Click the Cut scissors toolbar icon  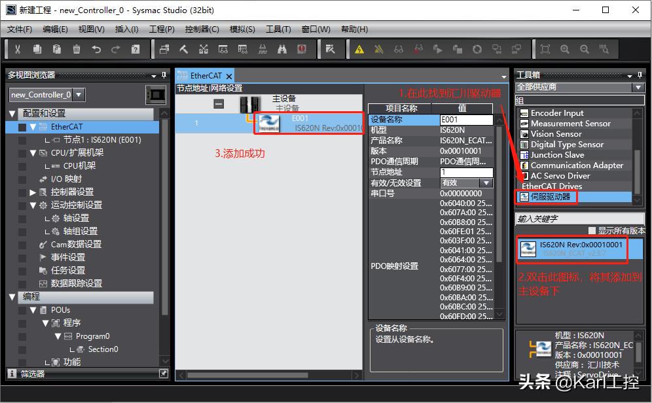(x=18, y=49)
